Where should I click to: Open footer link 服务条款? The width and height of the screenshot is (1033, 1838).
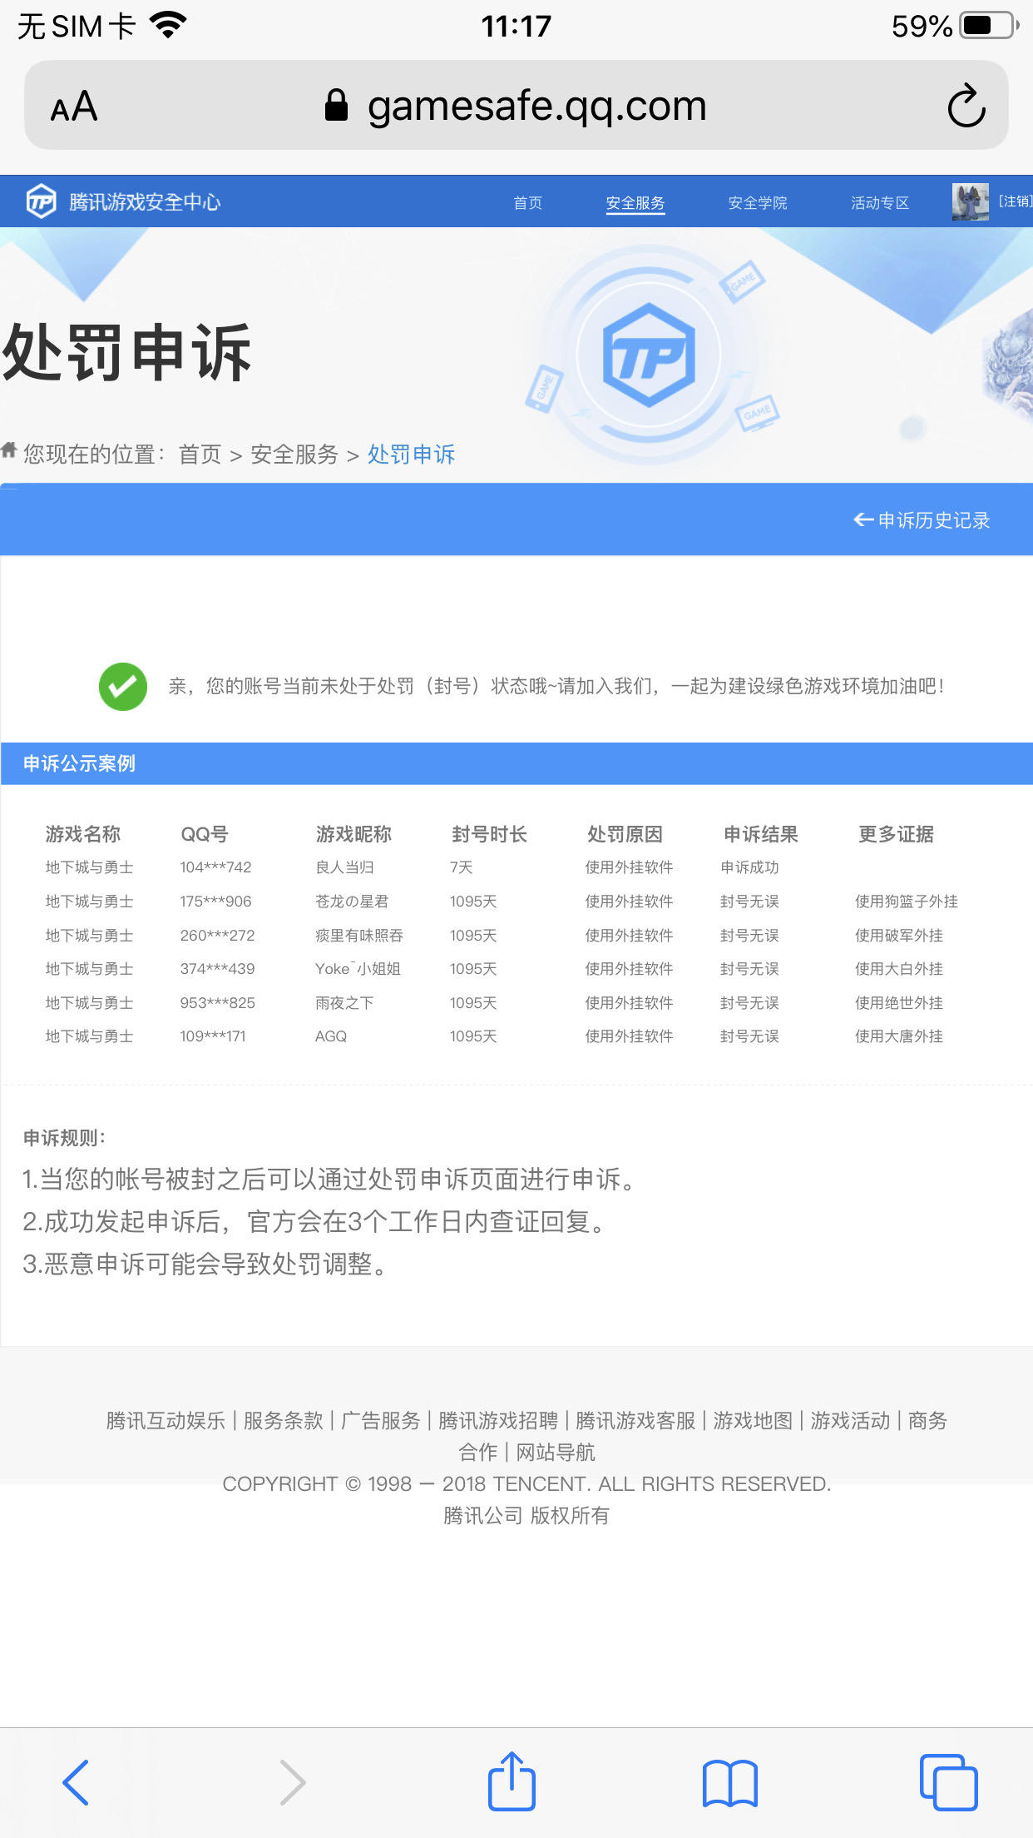point(283,1420)
